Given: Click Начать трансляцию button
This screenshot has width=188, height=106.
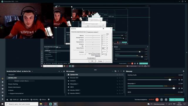Looking at the screenshot, I should pyautogui.click(x=177, y=100).
